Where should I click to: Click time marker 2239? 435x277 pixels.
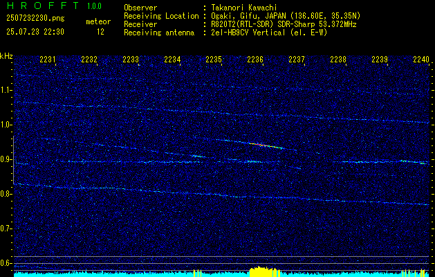tap(380, 59)
